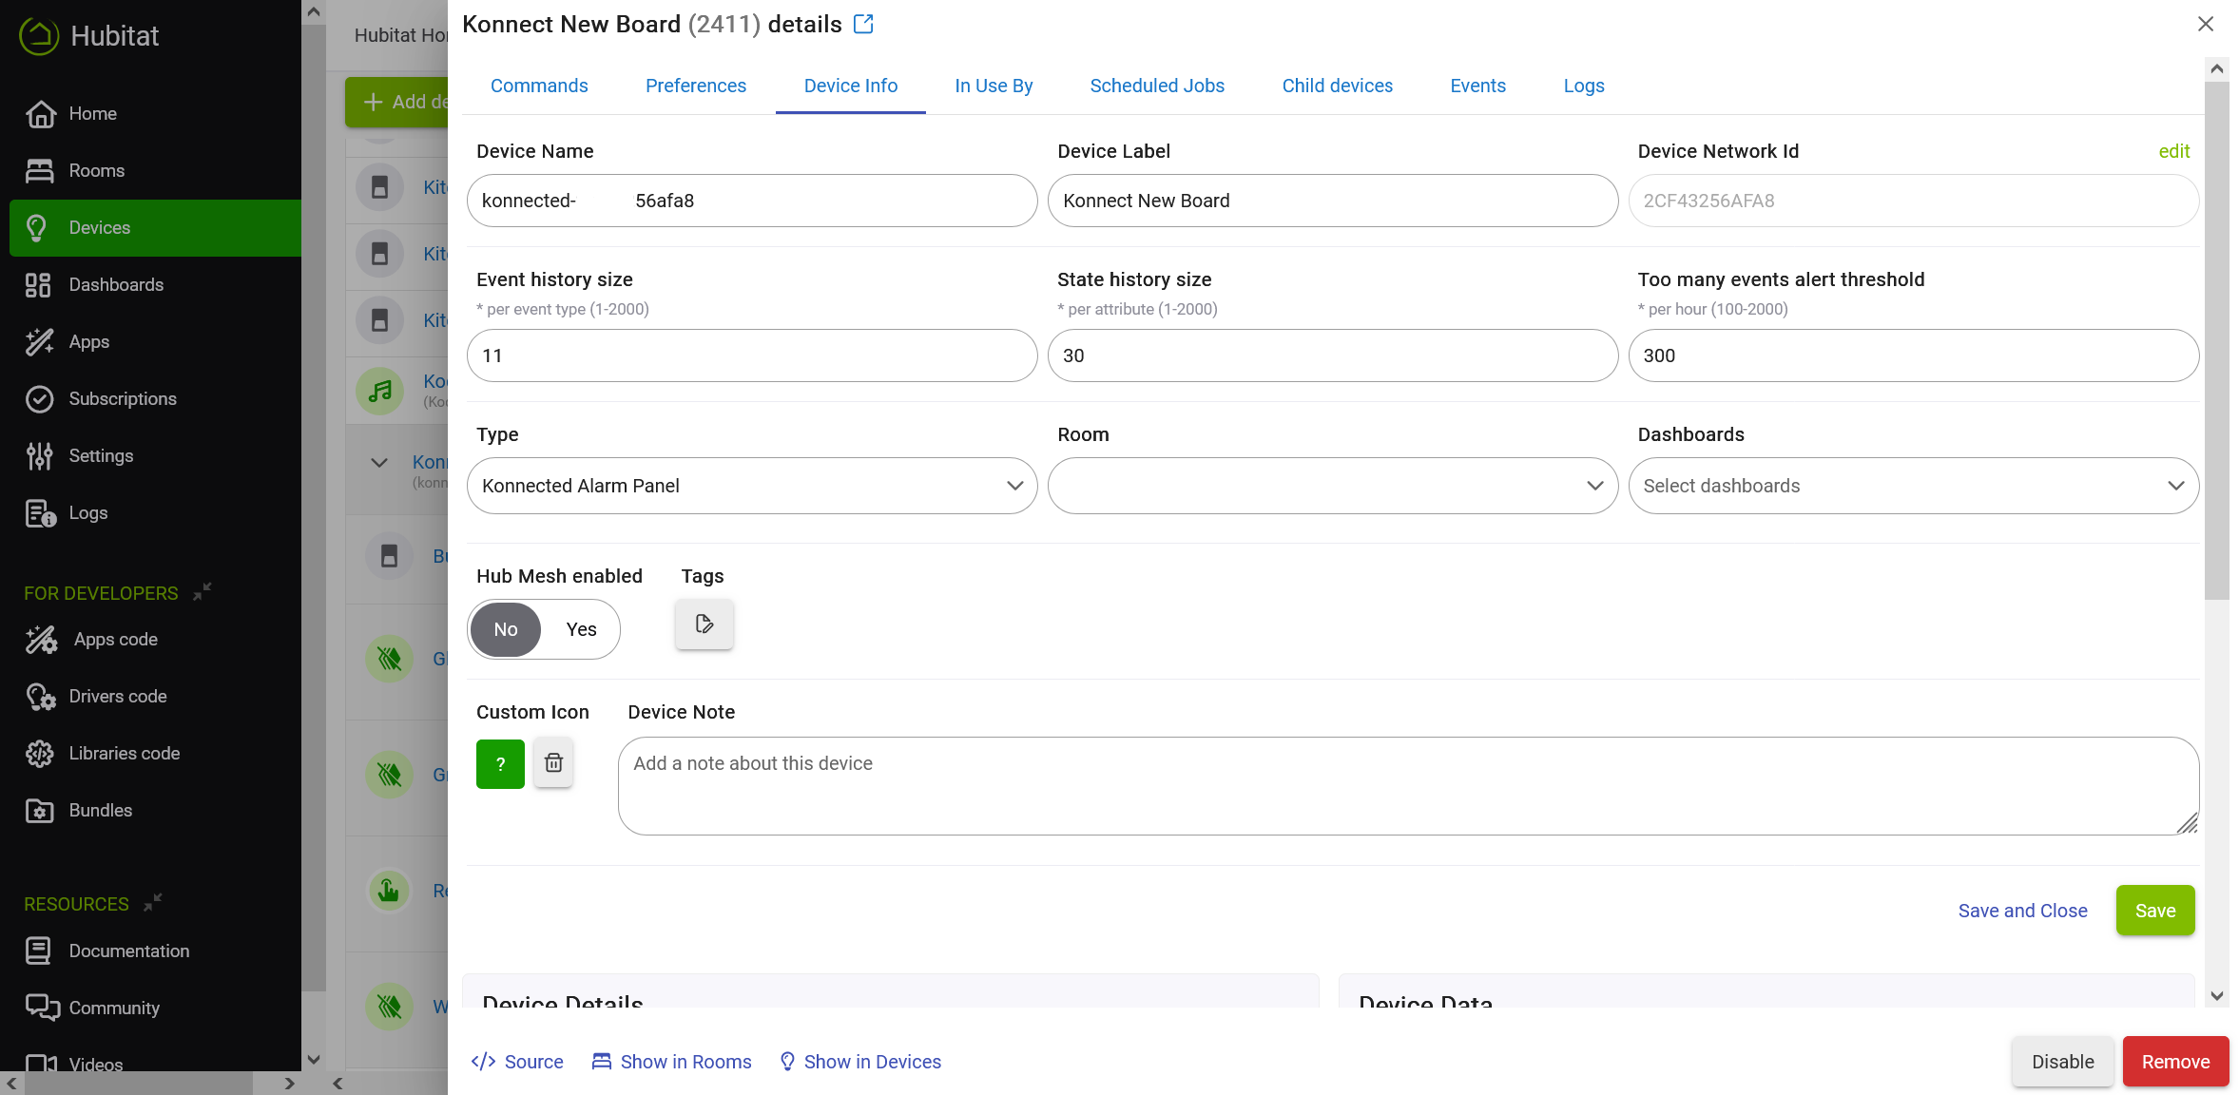
Task: Click the music note device icon
Action: (380, 391)
